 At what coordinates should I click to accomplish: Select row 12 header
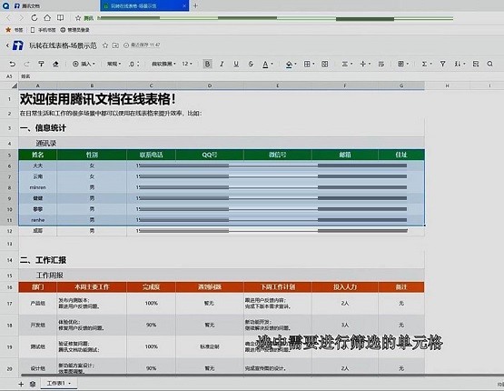(x=9, y=231)
